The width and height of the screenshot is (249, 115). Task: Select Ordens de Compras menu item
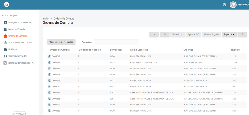click(18, 36)
